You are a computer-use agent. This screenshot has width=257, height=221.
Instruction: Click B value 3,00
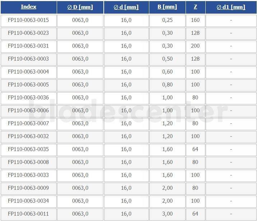[167, 214]
